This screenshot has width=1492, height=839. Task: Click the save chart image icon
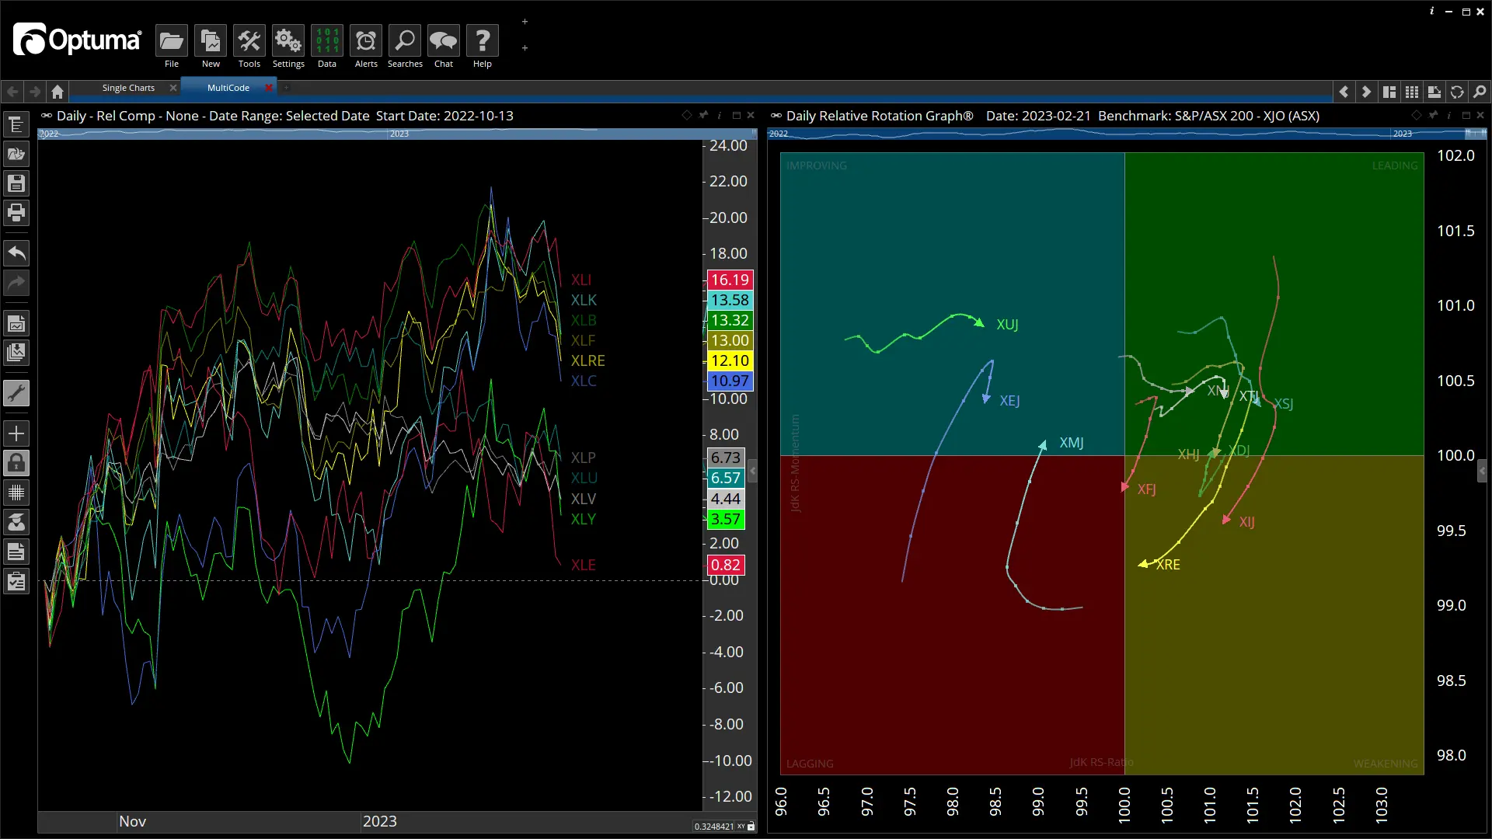click(16, 323)
